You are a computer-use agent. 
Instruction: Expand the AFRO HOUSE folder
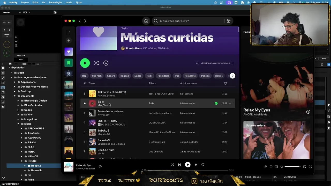pos(21,129)
